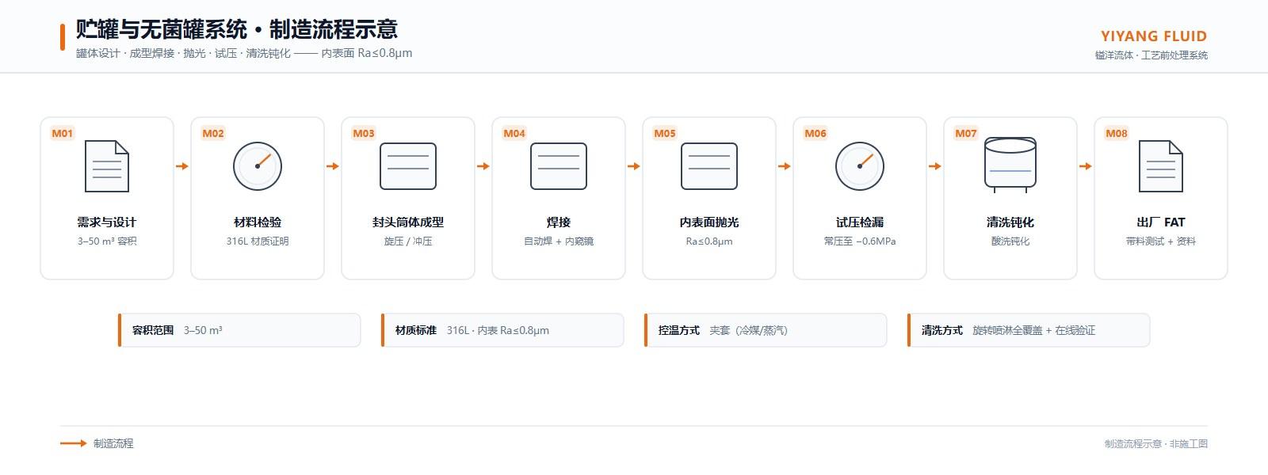Click the 制造流程 legend label
This screenshot has width=1268, height=475.
113,443
